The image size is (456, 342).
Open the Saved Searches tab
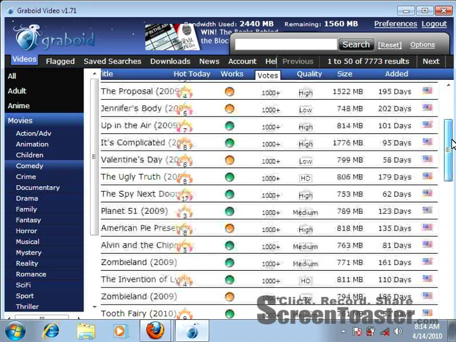coord(112,61)
